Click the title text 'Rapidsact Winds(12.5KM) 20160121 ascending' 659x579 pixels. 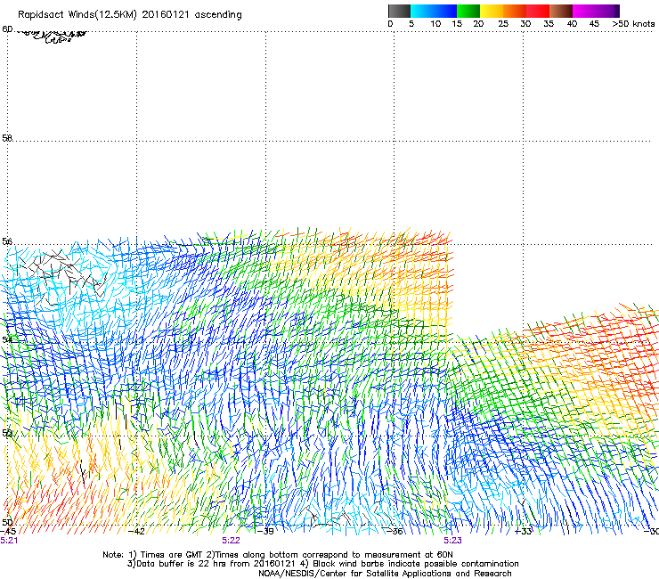130,15
